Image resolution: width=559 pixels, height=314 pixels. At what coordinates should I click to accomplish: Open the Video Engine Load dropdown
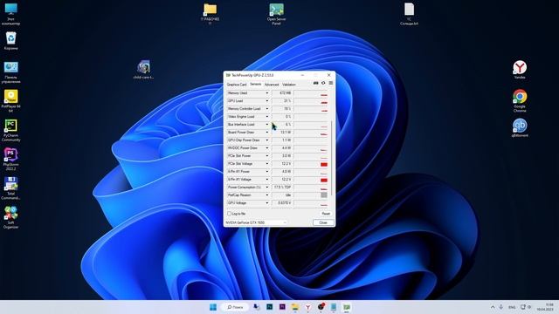coord(267,116)
